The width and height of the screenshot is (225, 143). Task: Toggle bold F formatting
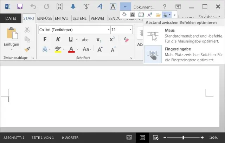point(45,39)
